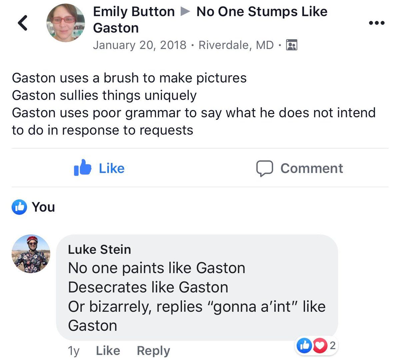Click the blue like badge beside "You"
This screenshot has height=362, width=400.
pos(19,207)
